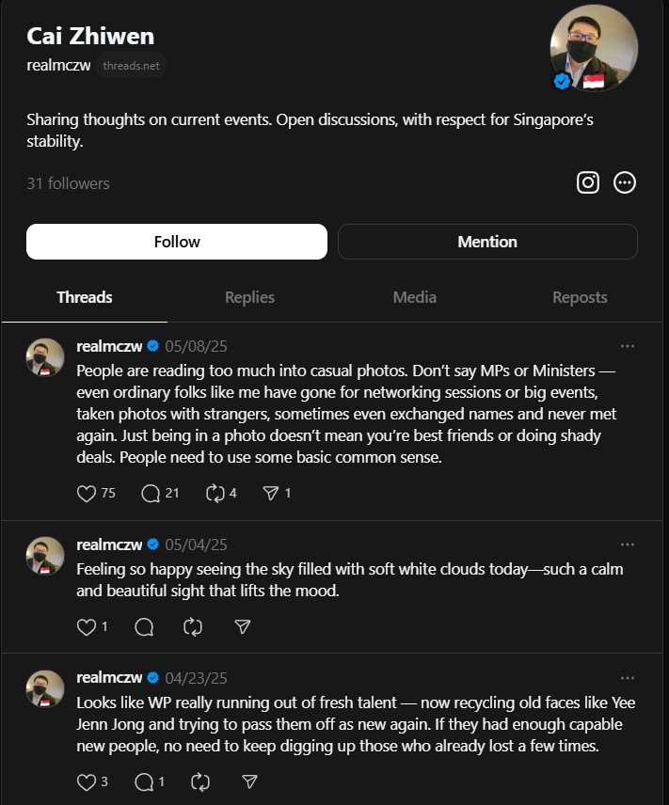The width and height of the screenshot is (669, 805).
Task: Open options menu for the 04/23/25 post
Action: [628, 678]
